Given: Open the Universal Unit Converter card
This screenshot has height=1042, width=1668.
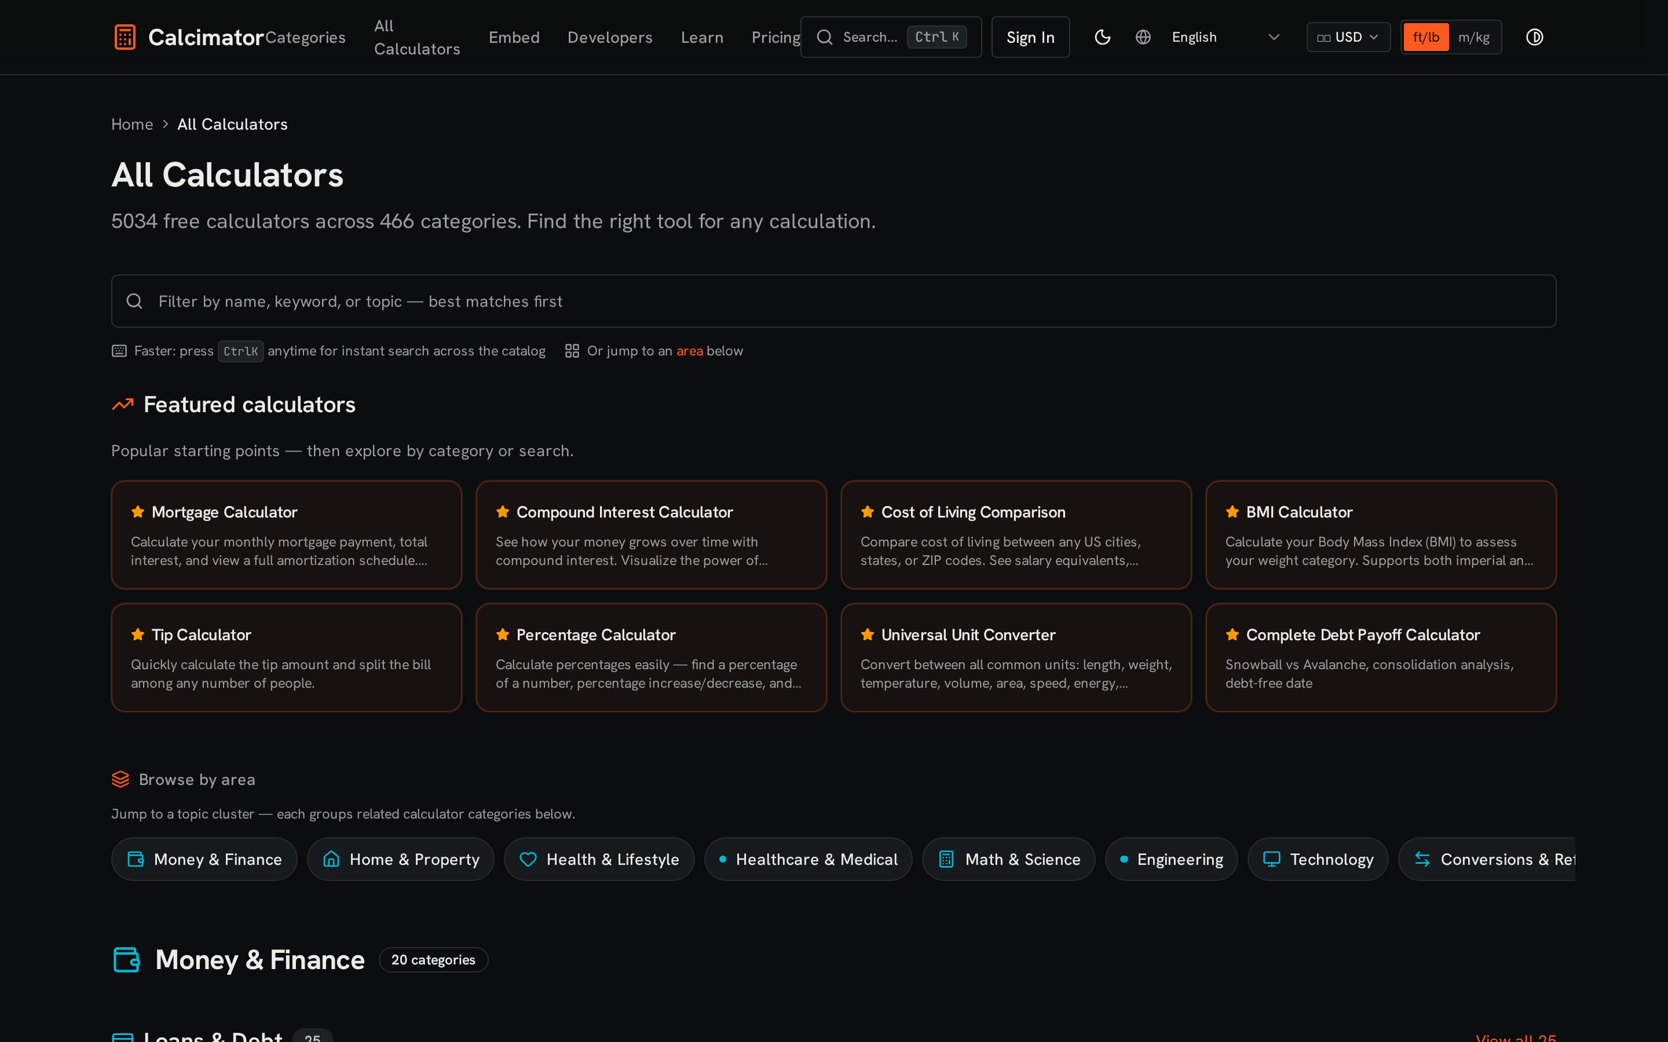Looking at the screenshot, I should pyautogui.click(x=1016, y=658).
